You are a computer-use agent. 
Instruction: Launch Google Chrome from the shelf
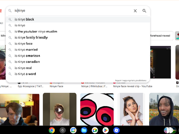[x=52, y=130]
